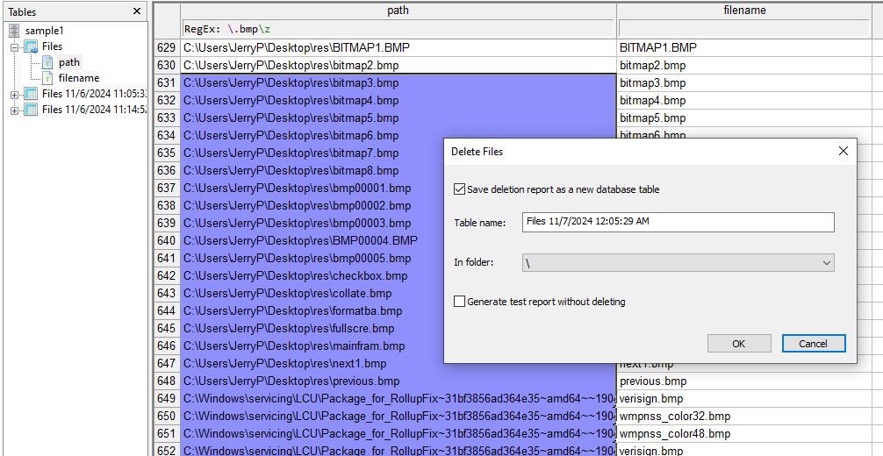Click the Files 11/6/2024 11:14 table icon

31,110
